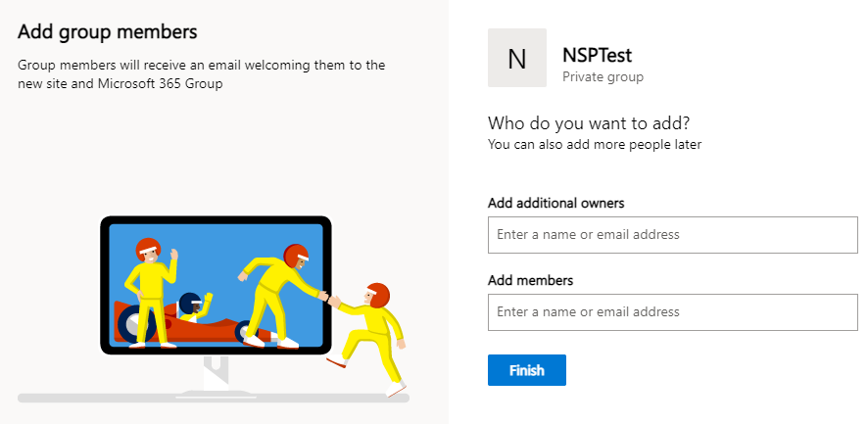Click the 'You can also add more people later' text
868x424 pixels.
pyautogui.click(x=595, y=145)
